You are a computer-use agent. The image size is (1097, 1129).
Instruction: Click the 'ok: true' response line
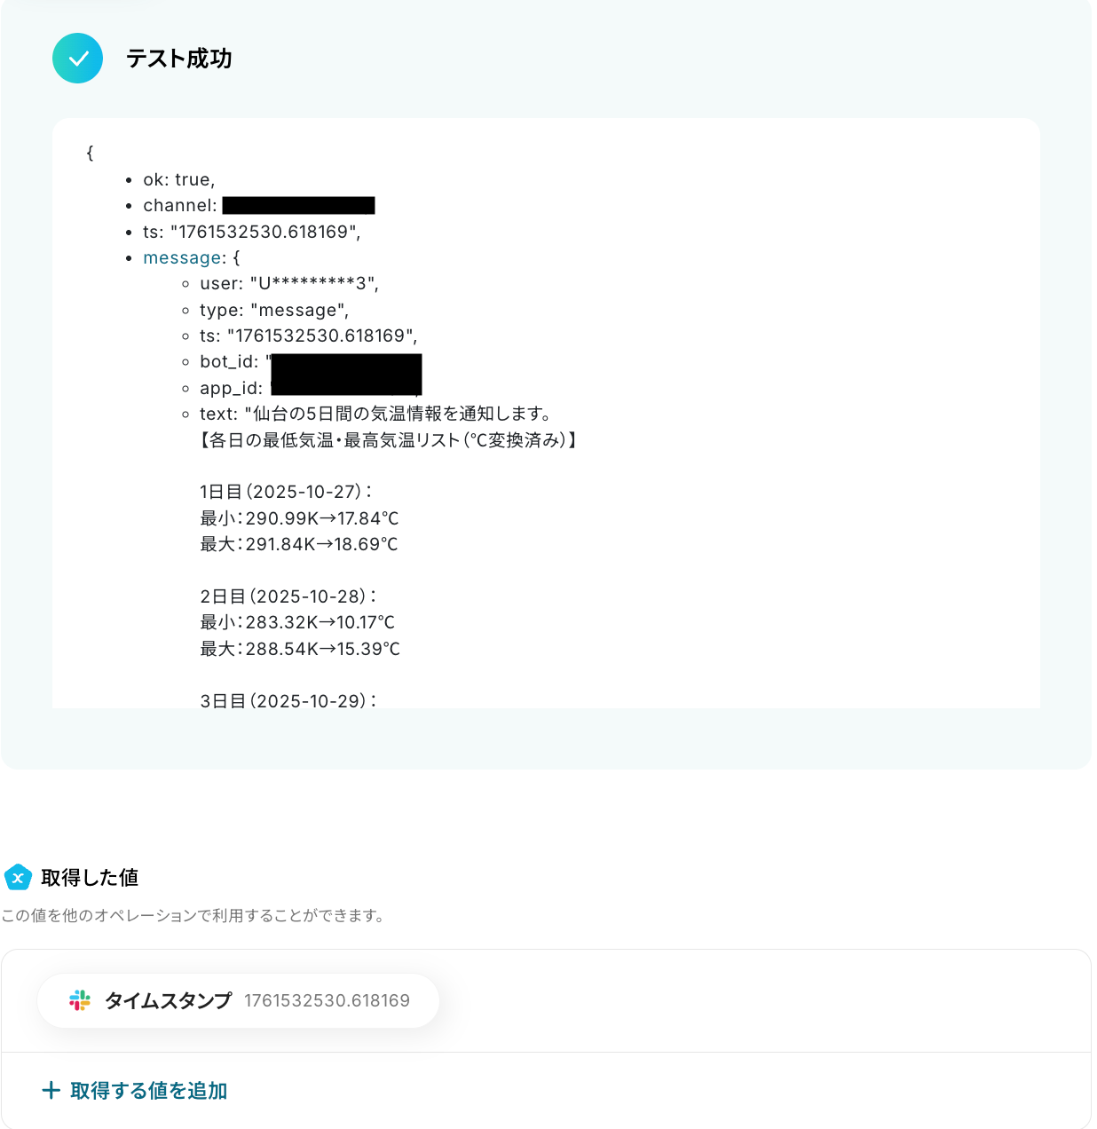click(x=179, y=179)
